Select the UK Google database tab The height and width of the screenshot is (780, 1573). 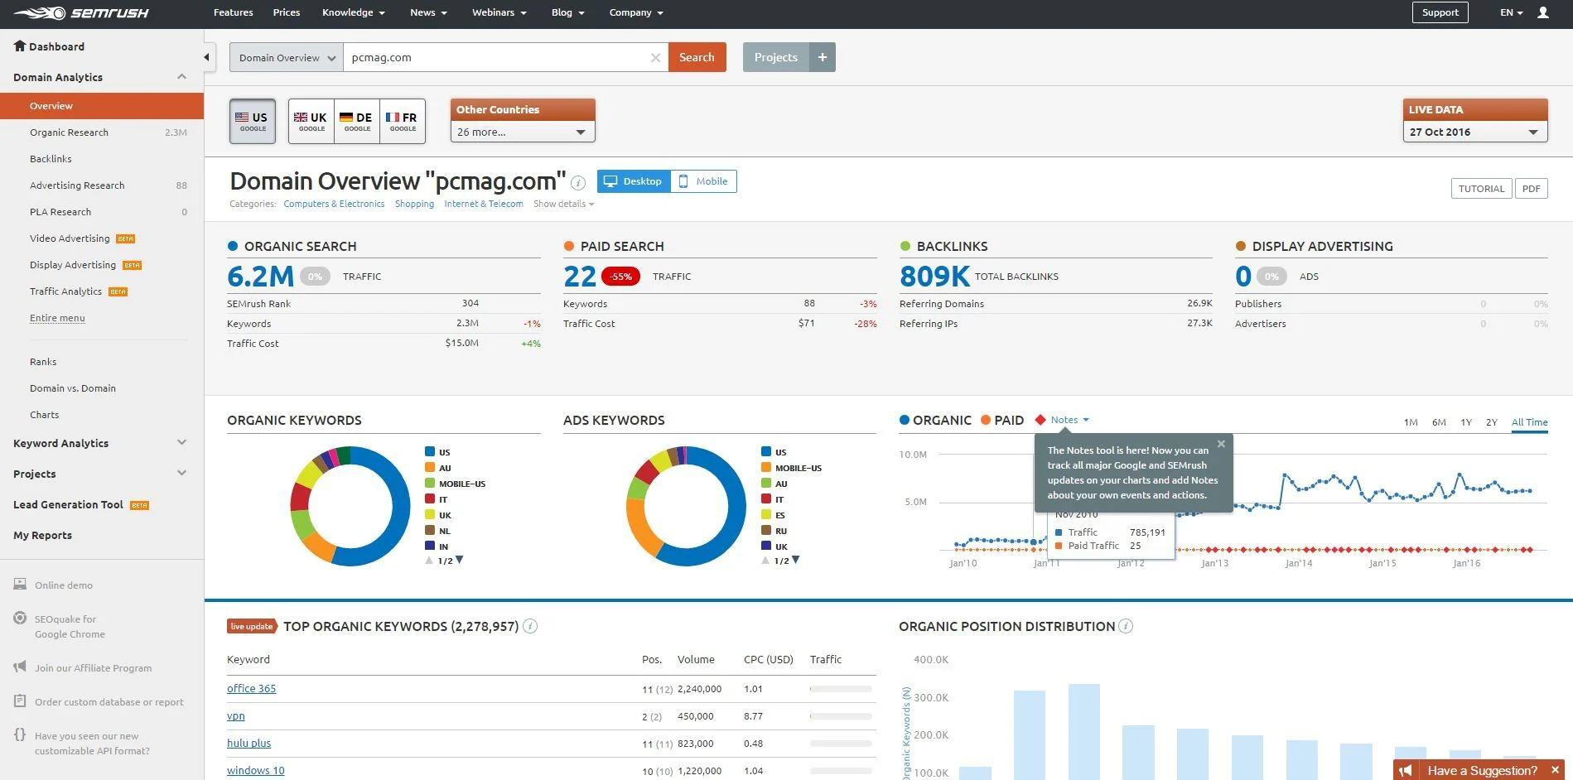pyautogui.click(x=311, y=121)
